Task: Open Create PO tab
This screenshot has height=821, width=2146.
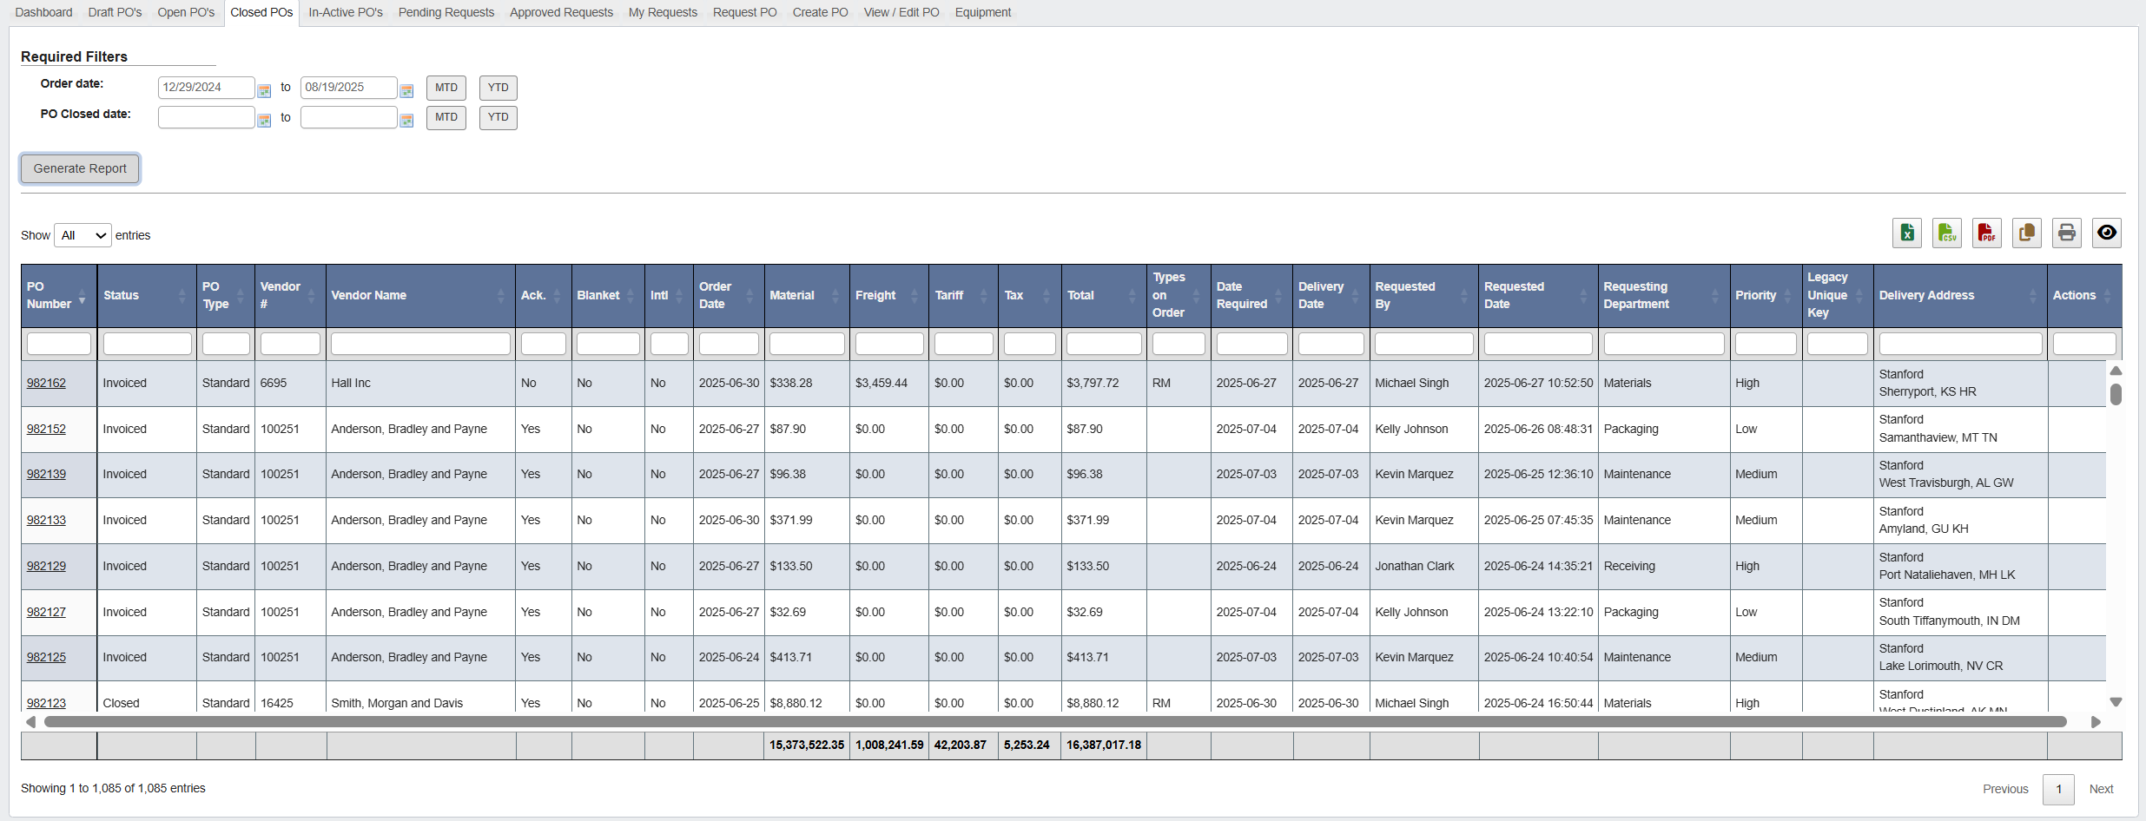Action: tap(820, 12)
